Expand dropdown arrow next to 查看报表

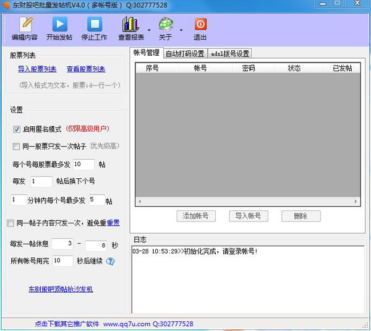pyautogui.click(x=149, y=30)
